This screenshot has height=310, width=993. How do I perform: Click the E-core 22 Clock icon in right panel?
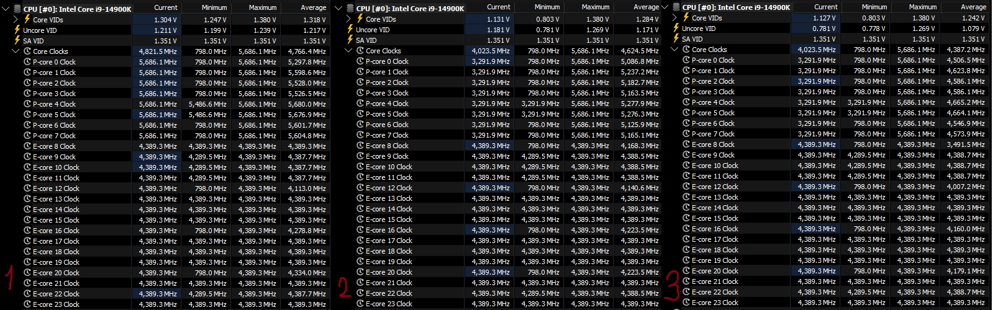686,291
